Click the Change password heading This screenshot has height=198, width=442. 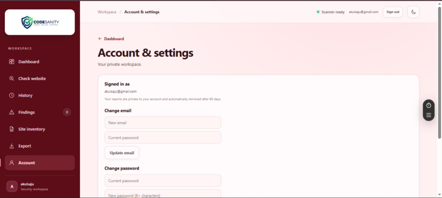pos(122,168)
